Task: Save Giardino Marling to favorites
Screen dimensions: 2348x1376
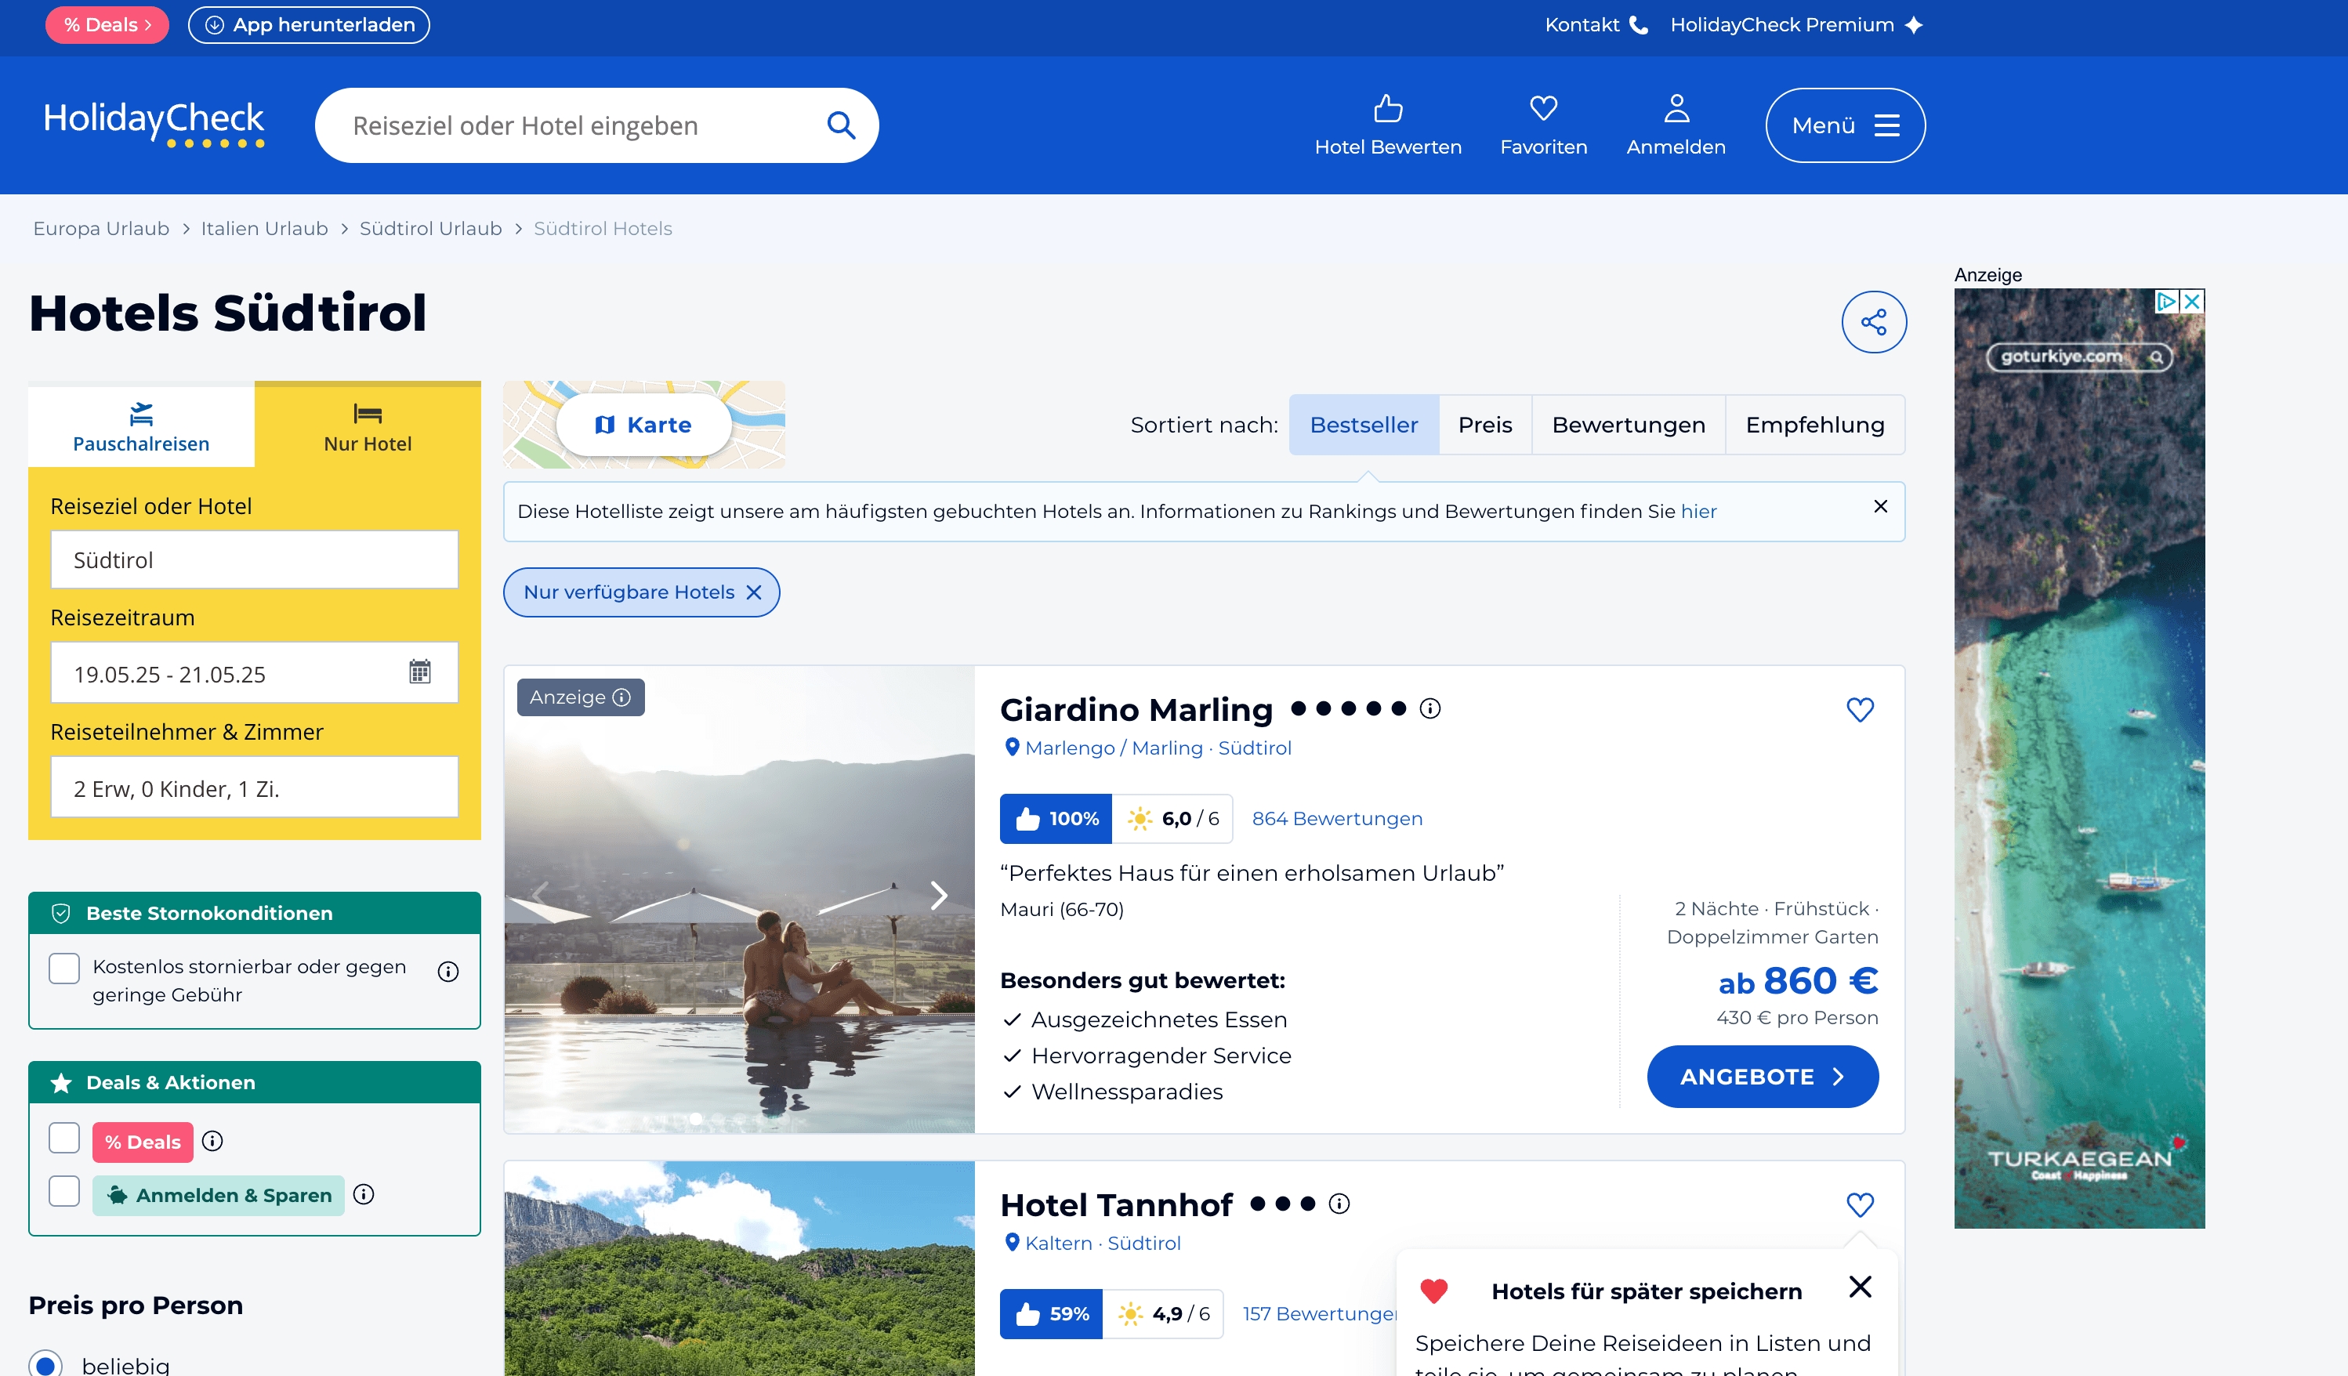Action: (1859, 710)
